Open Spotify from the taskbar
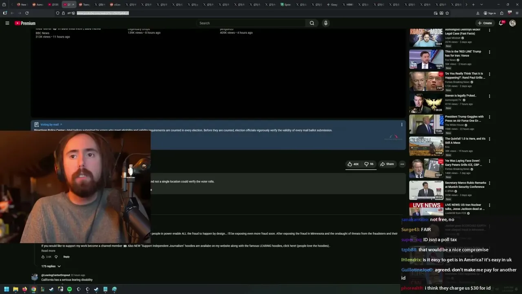The height and width of the screenshot is (294, 522). click(x=69, y=289)
